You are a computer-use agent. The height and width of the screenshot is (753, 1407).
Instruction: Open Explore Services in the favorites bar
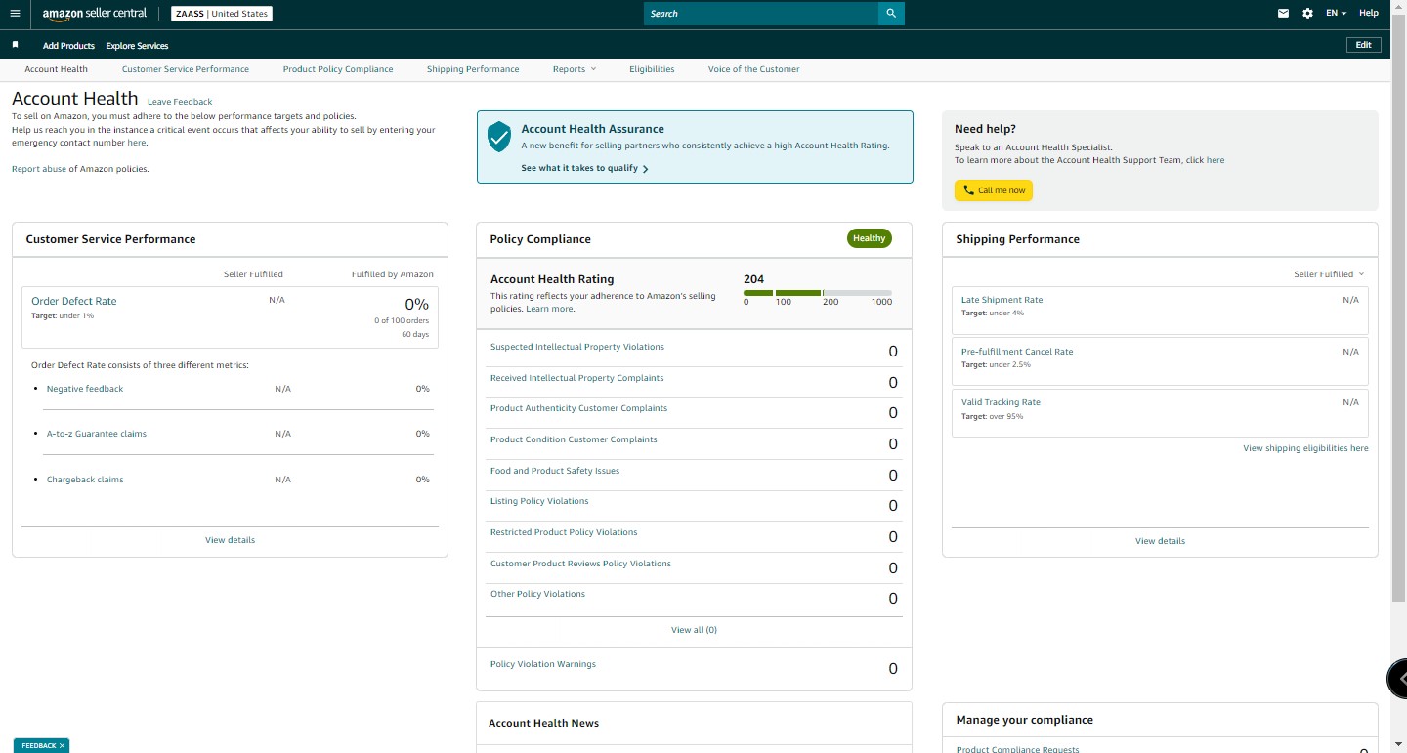[137, 46]
